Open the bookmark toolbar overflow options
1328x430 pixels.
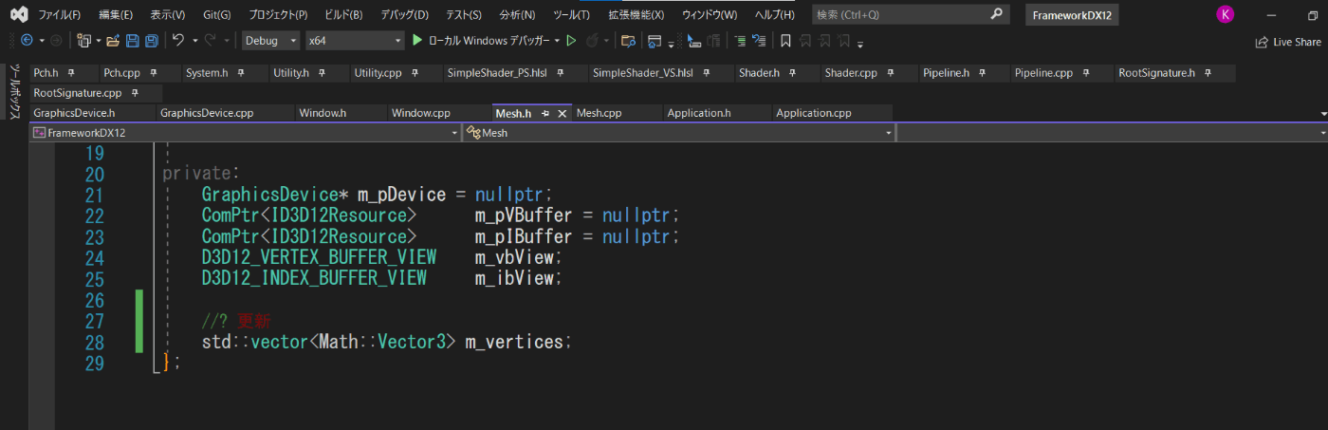(861, 42)
